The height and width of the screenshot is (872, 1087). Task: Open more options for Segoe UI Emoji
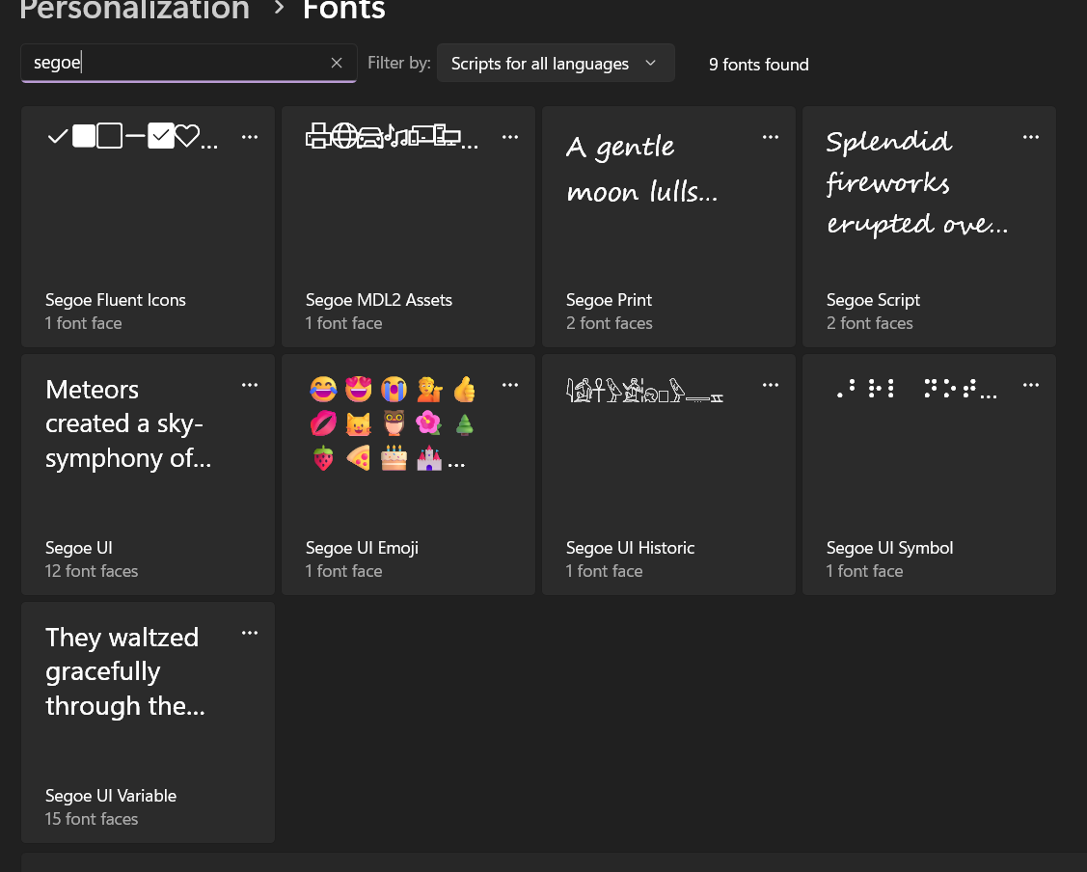(x=510, y=386)
